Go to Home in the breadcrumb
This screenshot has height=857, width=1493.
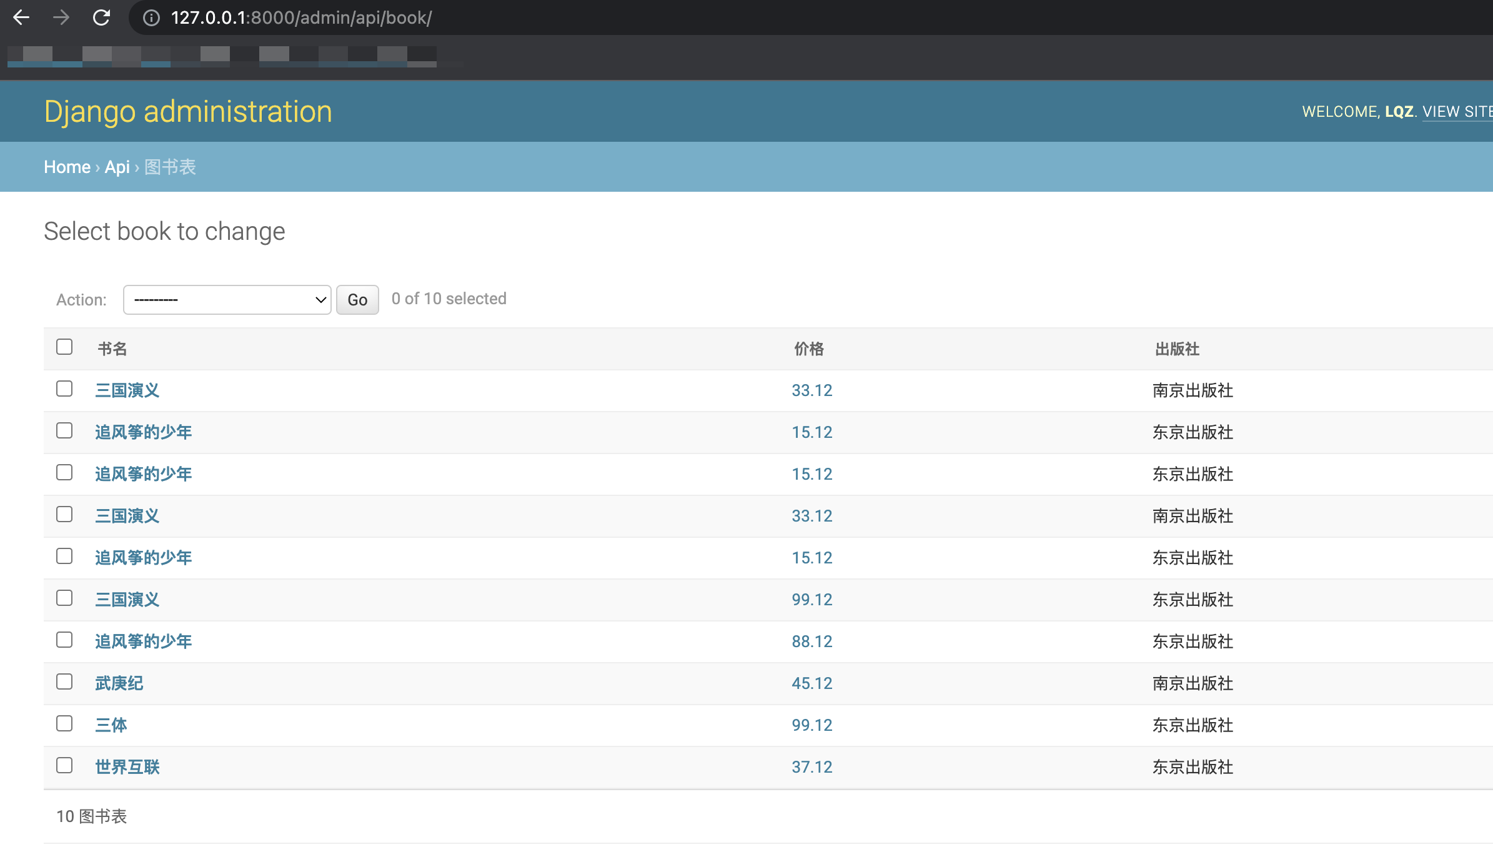click(67, 167)
